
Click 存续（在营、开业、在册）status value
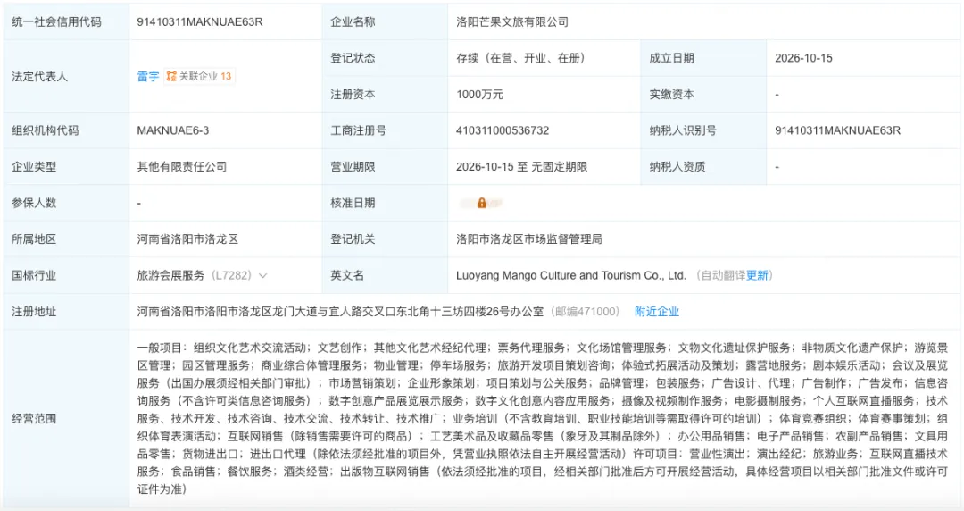coord(520,58)
